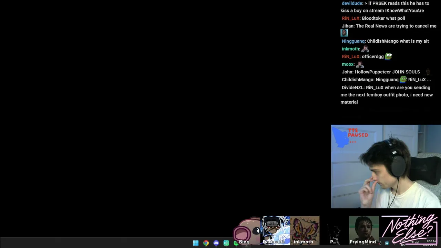Click the devildude username in chat
This screenshot has height=248, width=441.
[x=352, y=3]
